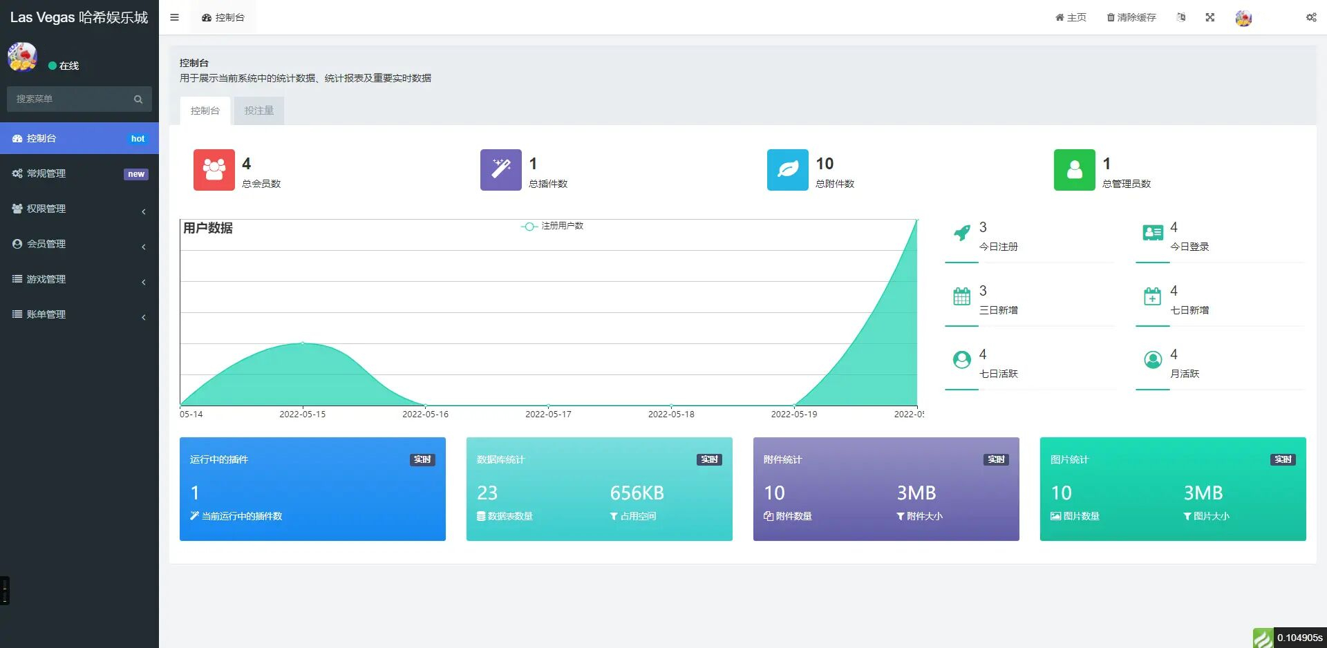
Task: Toggle the 注册用户数 chart legend
Action: coord(552,226)
